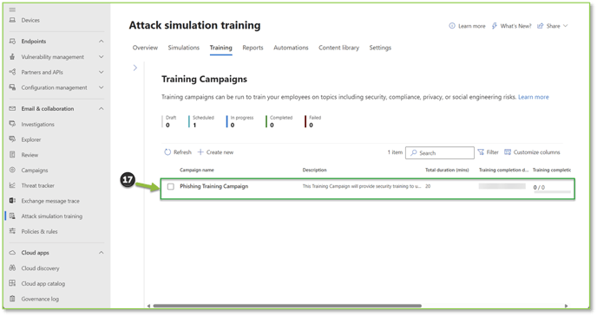The width and height of the screenshot is (597, 316).
Task: Click the hamburger navigation menu icon
Action: (12, 10)
